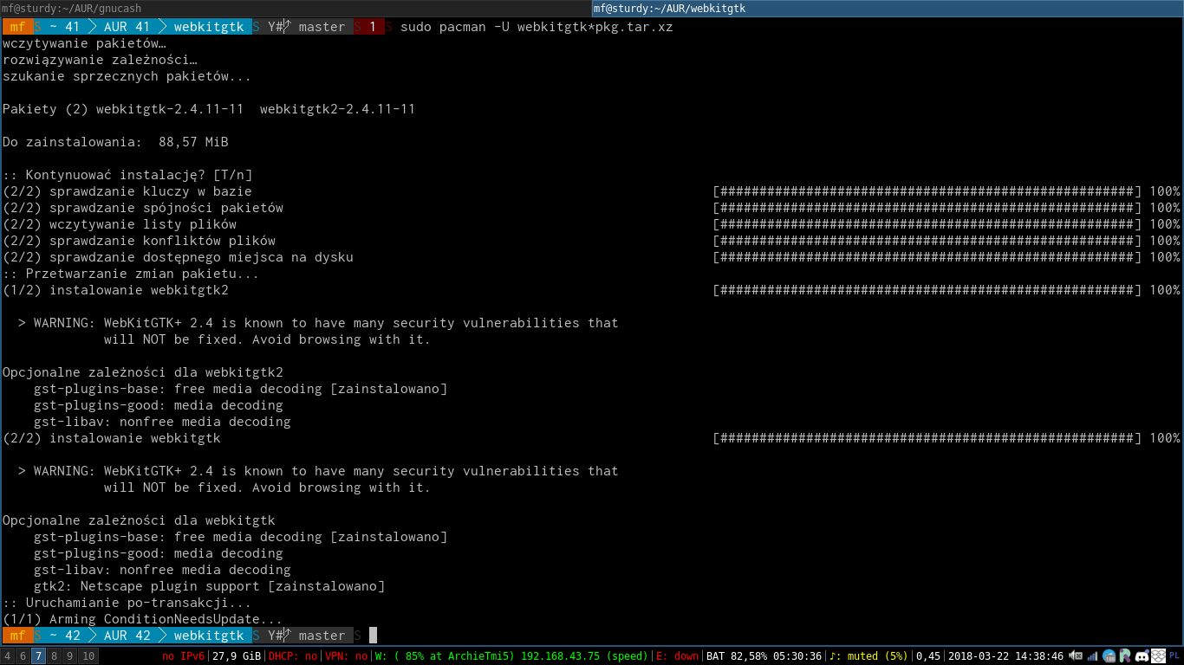This screenshot has width=1184, height=665.
Task: Switch to workspace 8
Action: tap(55, 656)
